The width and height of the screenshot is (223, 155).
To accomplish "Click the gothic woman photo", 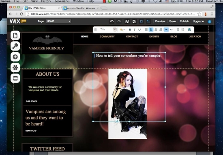I will 128,104.
